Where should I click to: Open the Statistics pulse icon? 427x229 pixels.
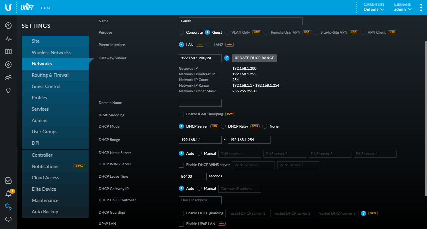coord(8,39)
